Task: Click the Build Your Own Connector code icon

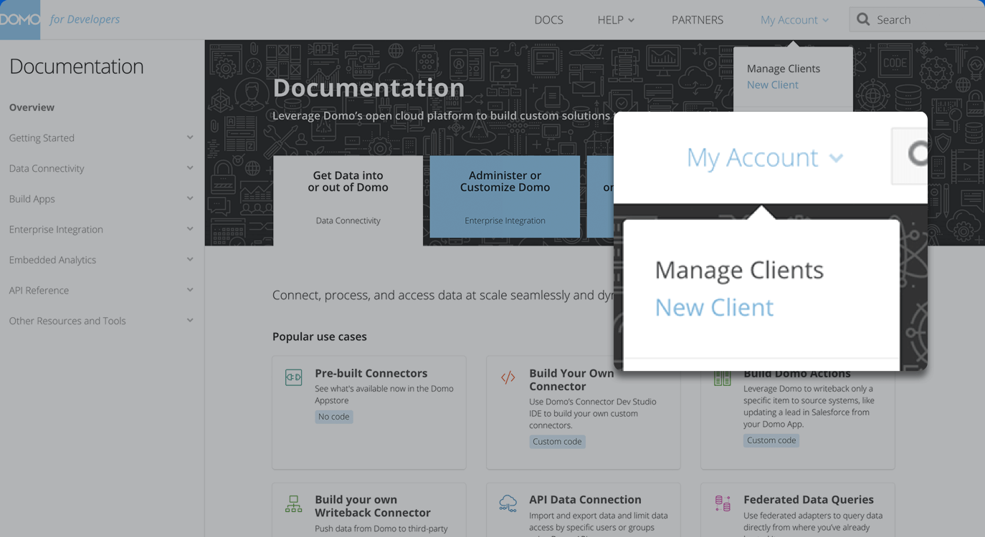Action: click(508, 377)
